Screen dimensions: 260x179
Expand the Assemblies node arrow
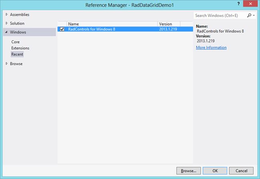pyautogui.click(x=7, y=14)
